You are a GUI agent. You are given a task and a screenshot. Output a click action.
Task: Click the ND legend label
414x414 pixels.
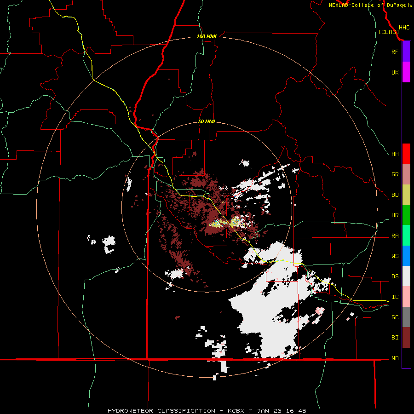(395, 358)
